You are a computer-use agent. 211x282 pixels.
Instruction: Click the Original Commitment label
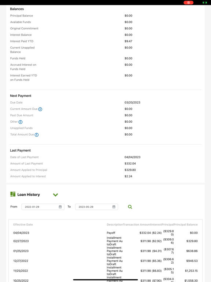pyautogui.click(x=24, y=29)
